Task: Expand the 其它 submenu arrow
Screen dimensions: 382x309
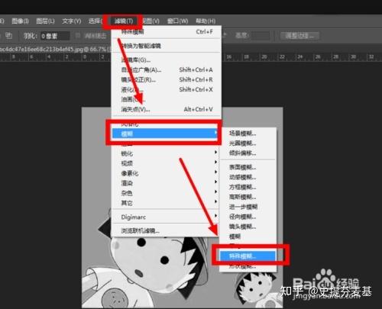Action: click(215, 201)
